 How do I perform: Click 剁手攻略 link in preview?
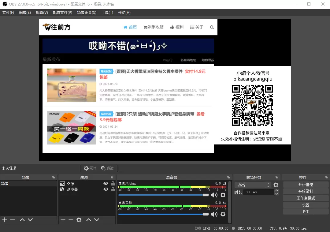(x=154, y=27)
